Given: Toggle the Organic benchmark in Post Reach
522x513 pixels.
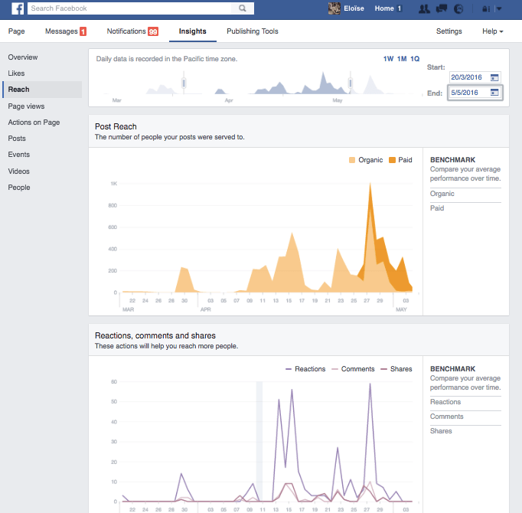Looking at the screenshot, I should pos(442,194).
